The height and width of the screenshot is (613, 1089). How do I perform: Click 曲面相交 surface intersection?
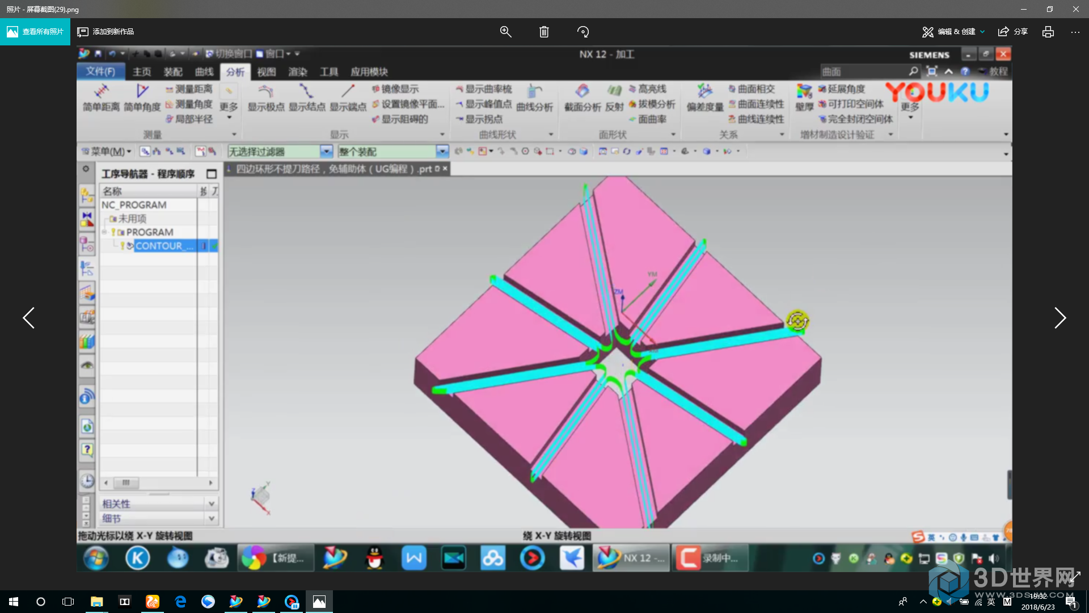[x=752, y=89]
